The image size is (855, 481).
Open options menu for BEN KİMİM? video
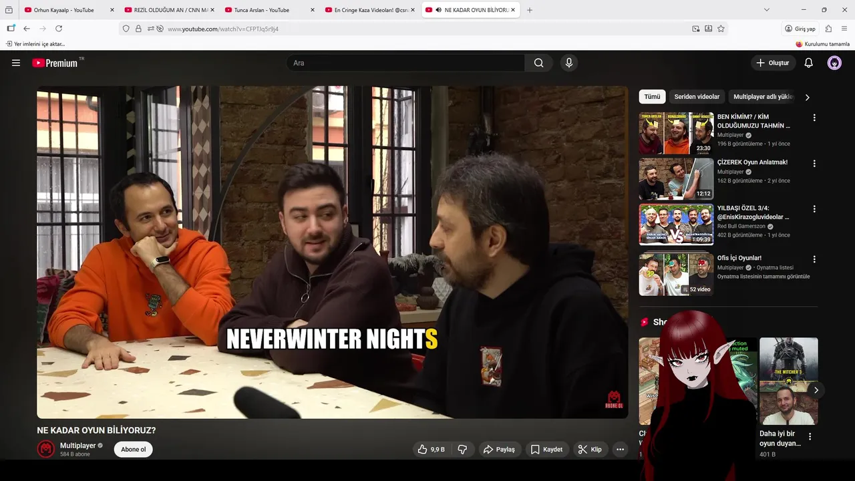(814, 118)
